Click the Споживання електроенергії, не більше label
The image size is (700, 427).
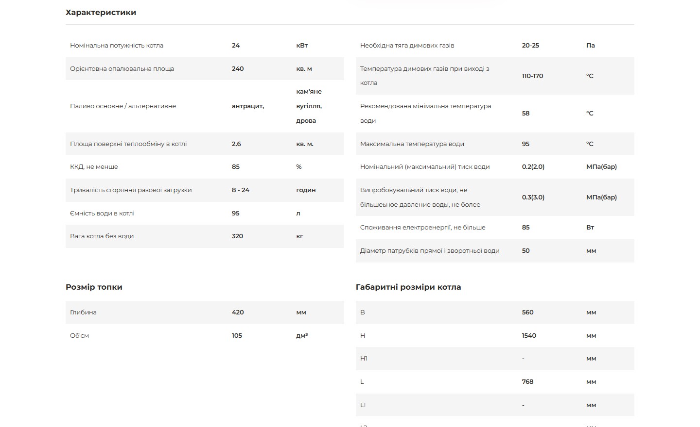tap(422, 228)
